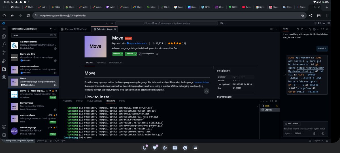Open chat settings gear
This screenshot has width=340, height=153.
click(314, 29)
